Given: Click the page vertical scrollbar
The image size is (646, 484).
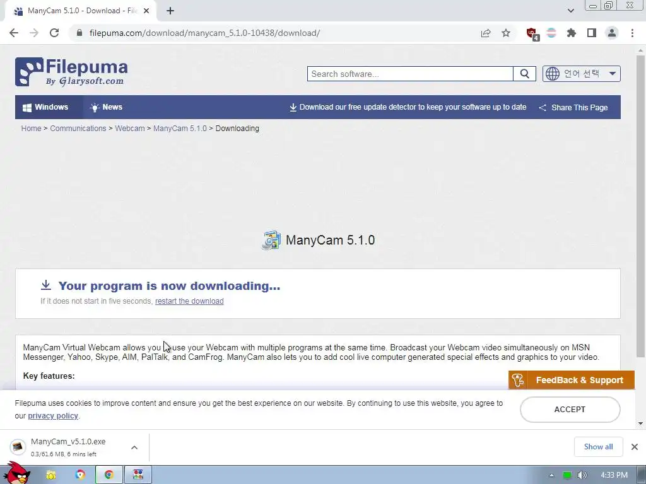Looking at the screenshot, I should [x=641, y=206].
